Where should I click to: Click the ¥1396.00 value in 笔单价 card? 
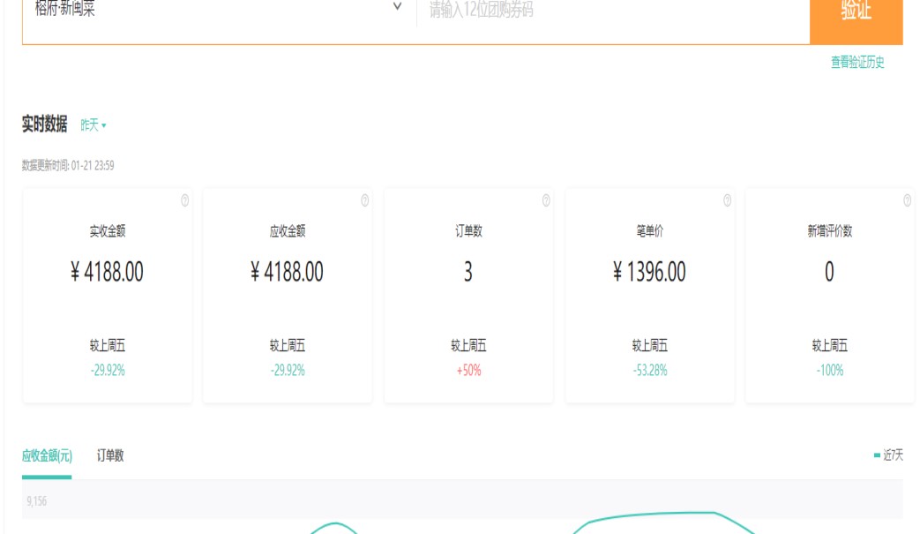tap(649, 272)
